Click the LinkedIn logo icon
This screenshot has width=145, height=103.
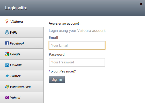(7, 65)
